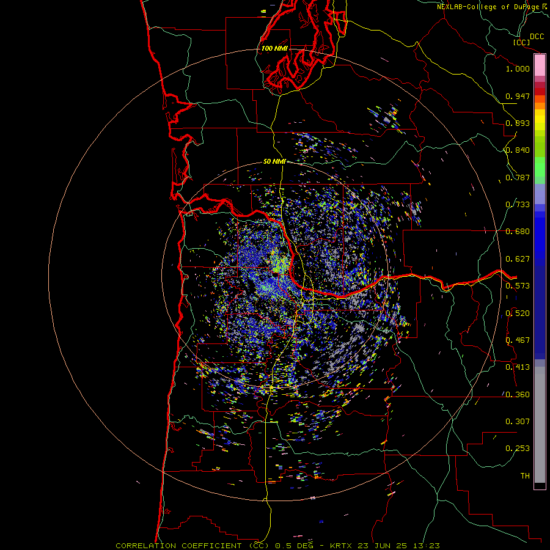Click the TH legend label
This screenshot has height=550, width=550.
point(525,475)
